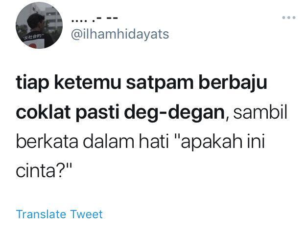Click the final word "cinta?"

coord(44,170)
